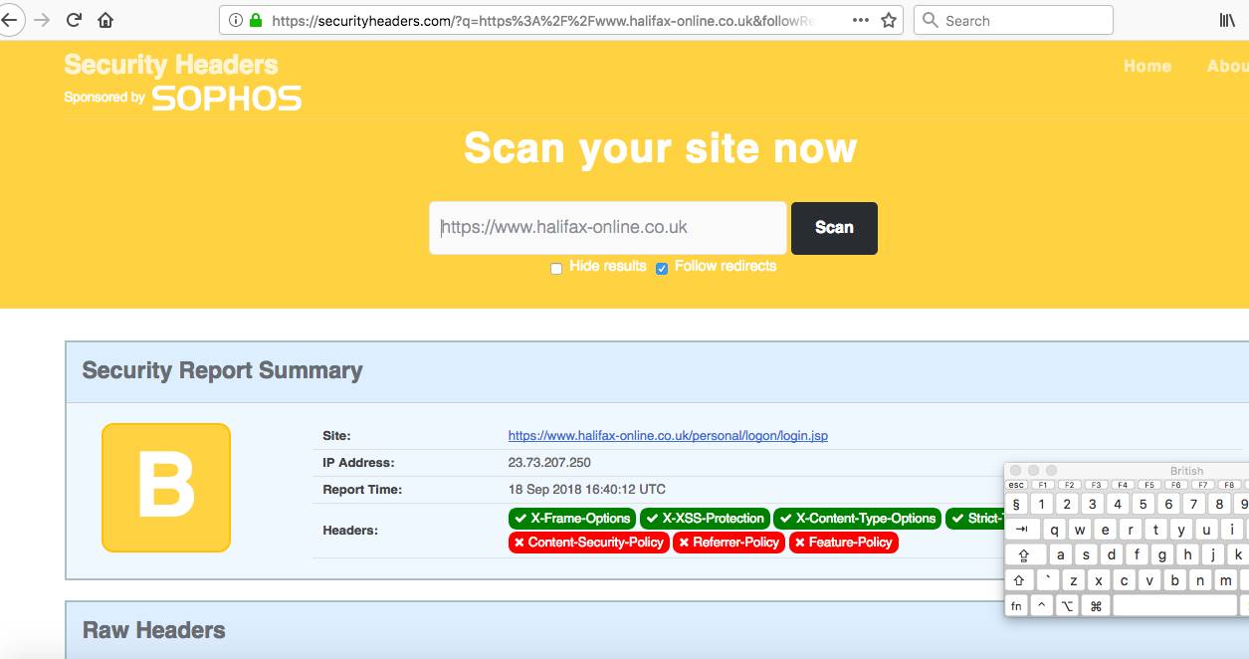
Task: Click the Scan your site now heading
Action: [x=660, y=148]
